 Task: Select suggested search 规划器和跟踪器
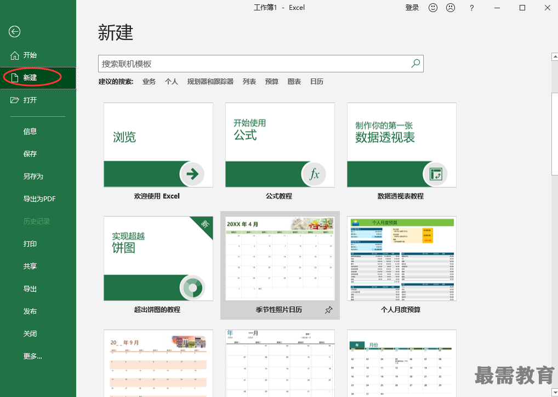coord(210,82)
